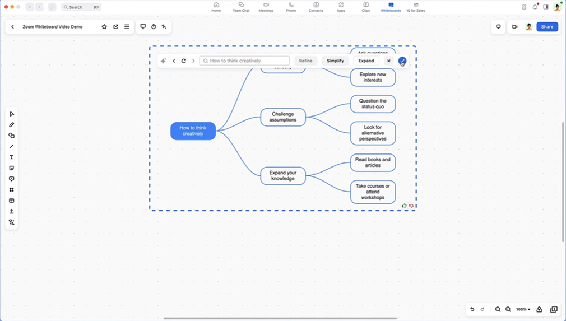Image resolution: width=566 pixels, height=321 pixels.
Task: Open the Timer tool
Action: point(154,27)
